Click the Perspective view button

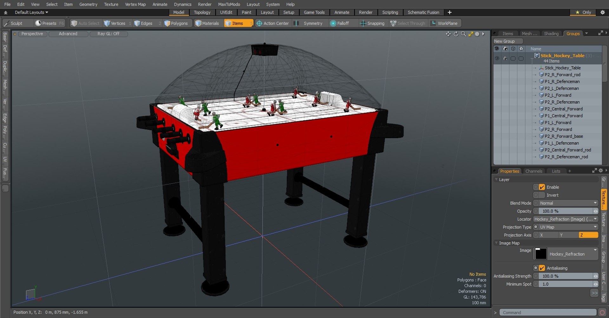(x=32, y=34)
